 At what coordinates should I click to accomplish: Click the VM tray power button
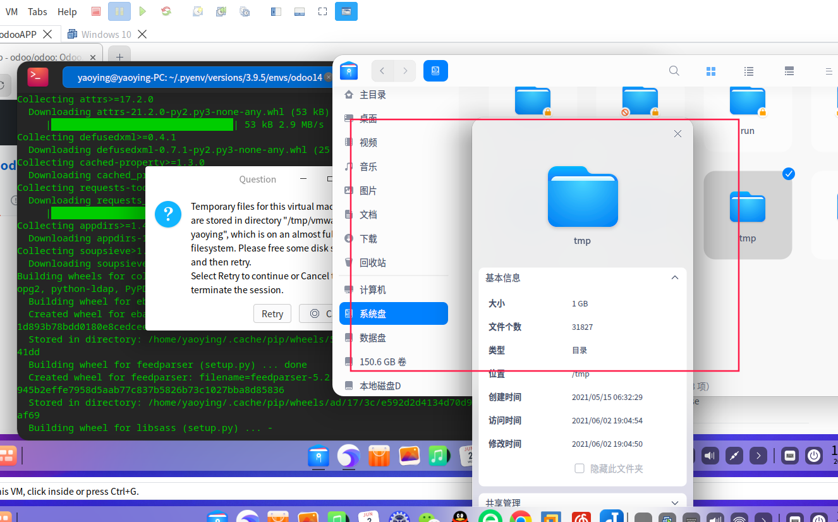point(815,456)
